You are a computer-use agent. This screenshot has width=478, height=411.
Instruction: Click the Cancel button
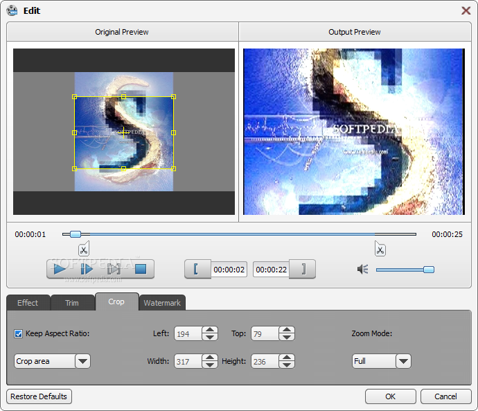point(445,396)
